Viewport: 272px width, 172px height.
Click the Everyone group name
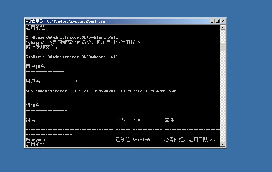click(x=35, y=140)
